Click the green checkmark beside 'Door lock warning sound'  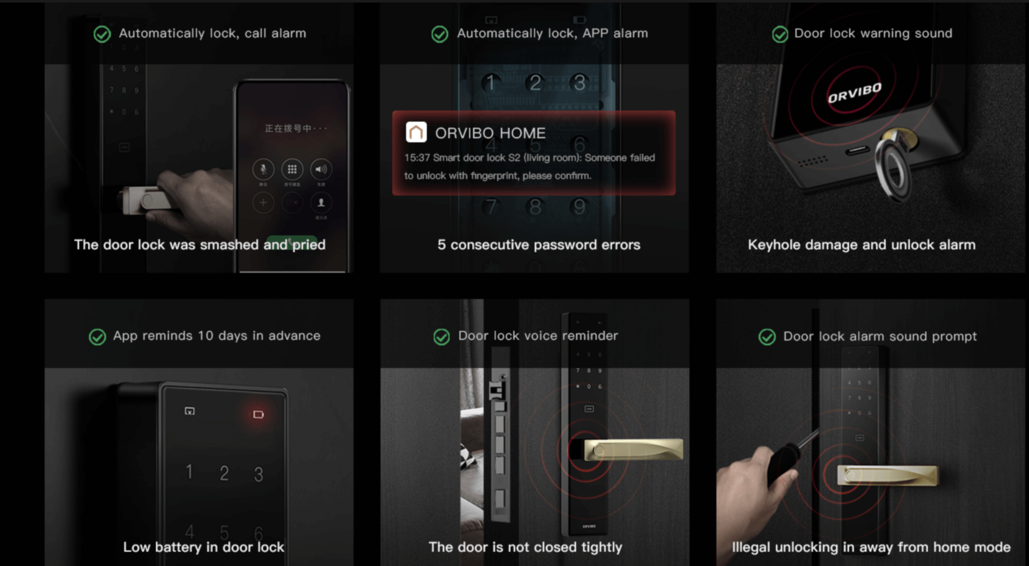tap(780, 34)
